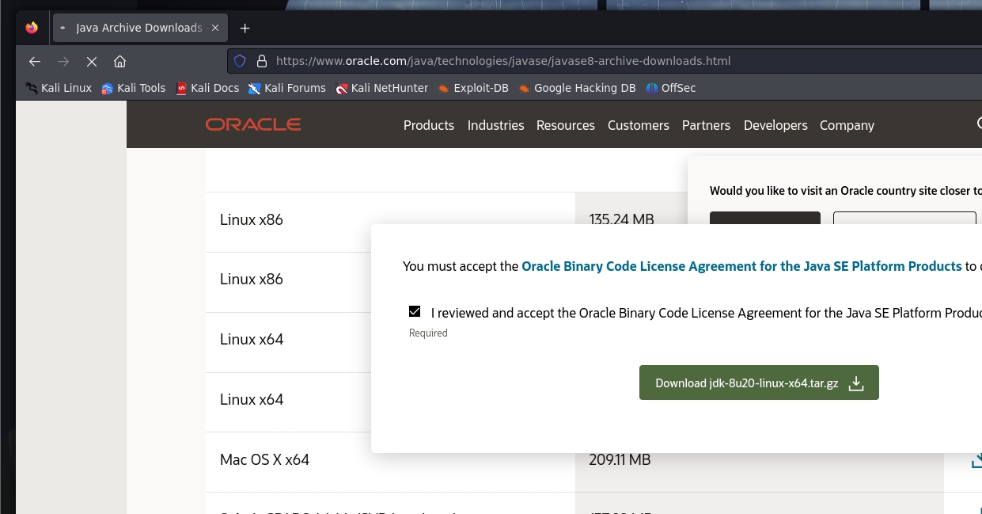The image size is (982, 514).
Task: Uncheck the license agreement acceptance checkbox
Action: coord(415,311)
